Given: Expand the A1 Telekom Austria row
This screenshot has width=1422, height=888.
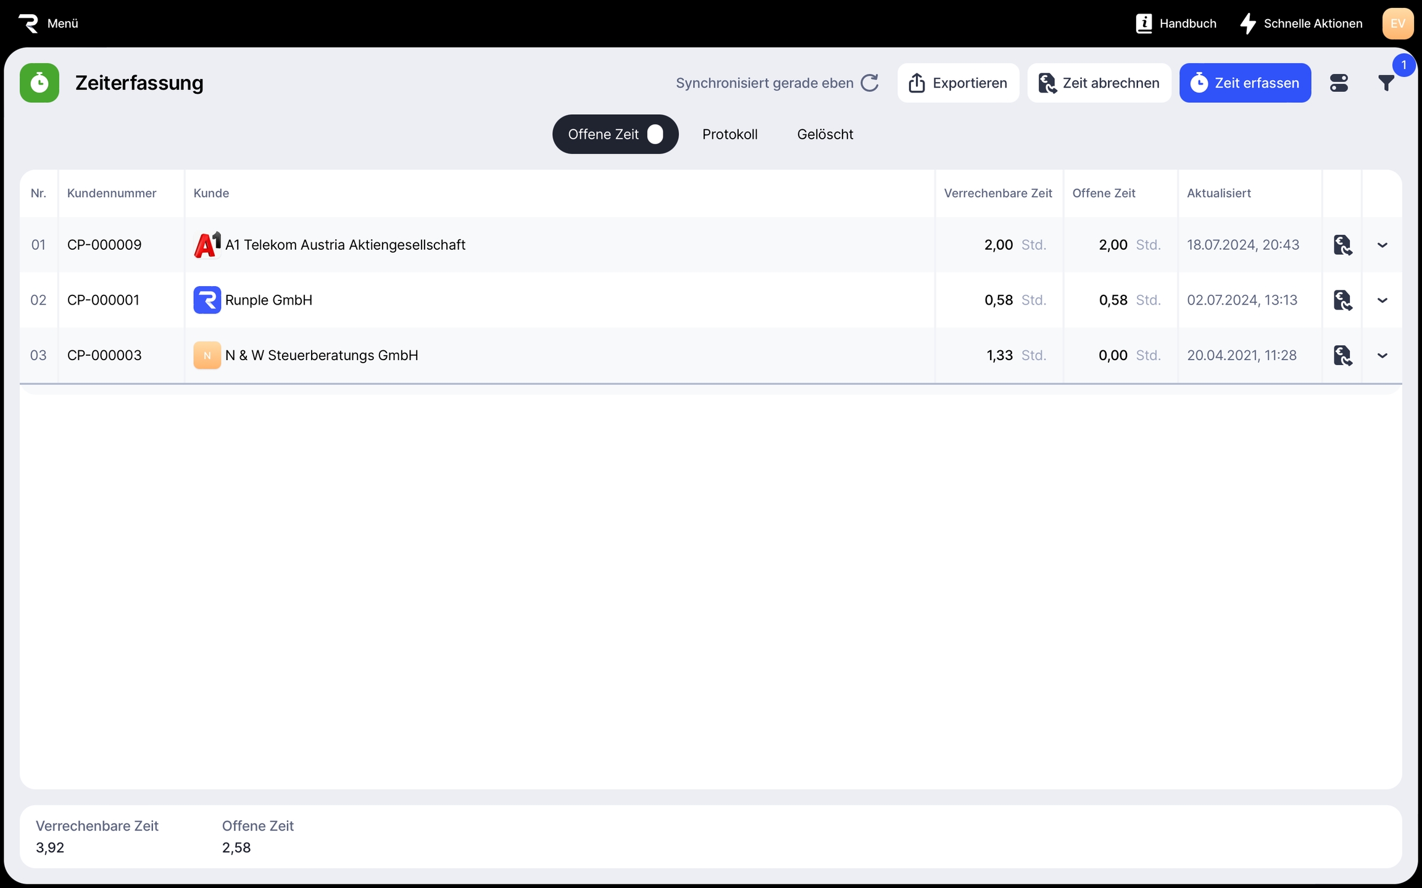Looking at the screenshot, I should [1382, 245].
